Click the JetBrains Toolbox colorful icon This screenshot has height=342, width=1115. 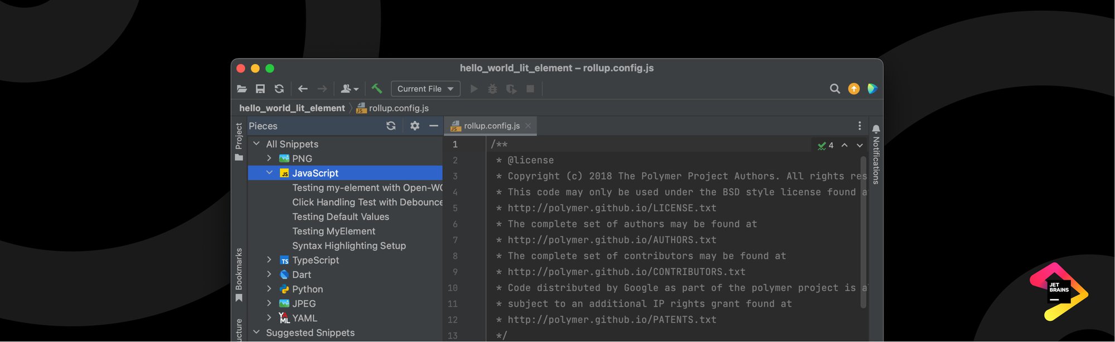872,89
